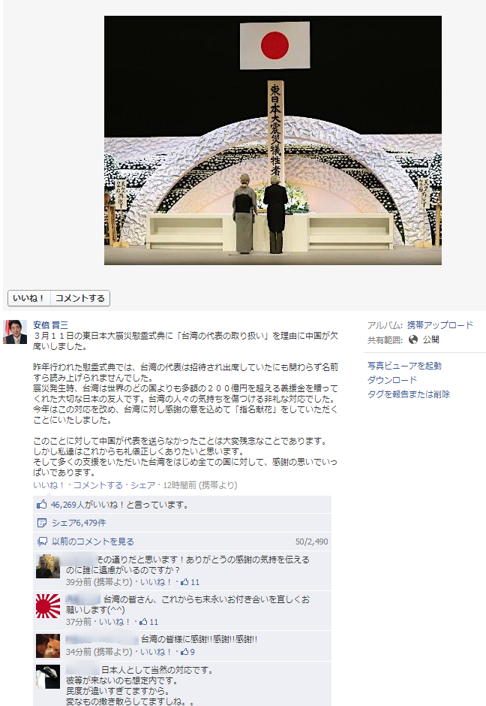
Task: Open the 安倍 晋三 profile name link
Action: (50, 325)
